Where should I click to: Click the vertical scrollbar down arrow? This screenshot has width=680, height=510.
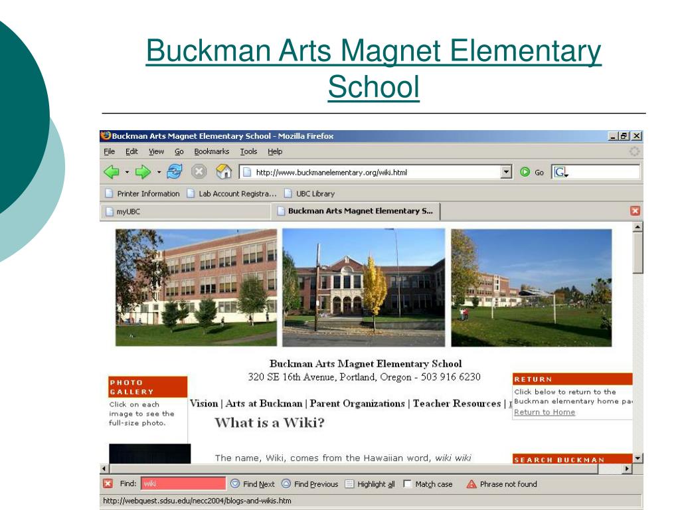(637, 458)
